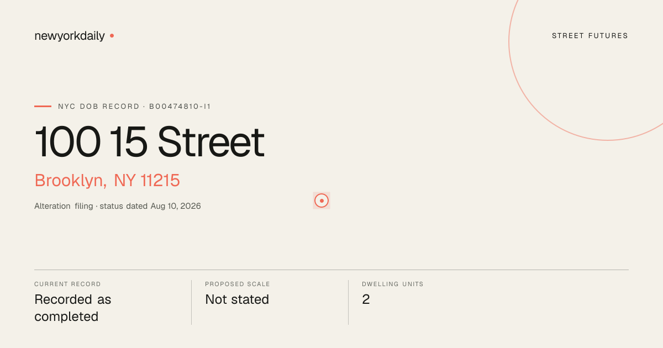
Task: Select the 100 15 Street headline
Action: point(149,142)
